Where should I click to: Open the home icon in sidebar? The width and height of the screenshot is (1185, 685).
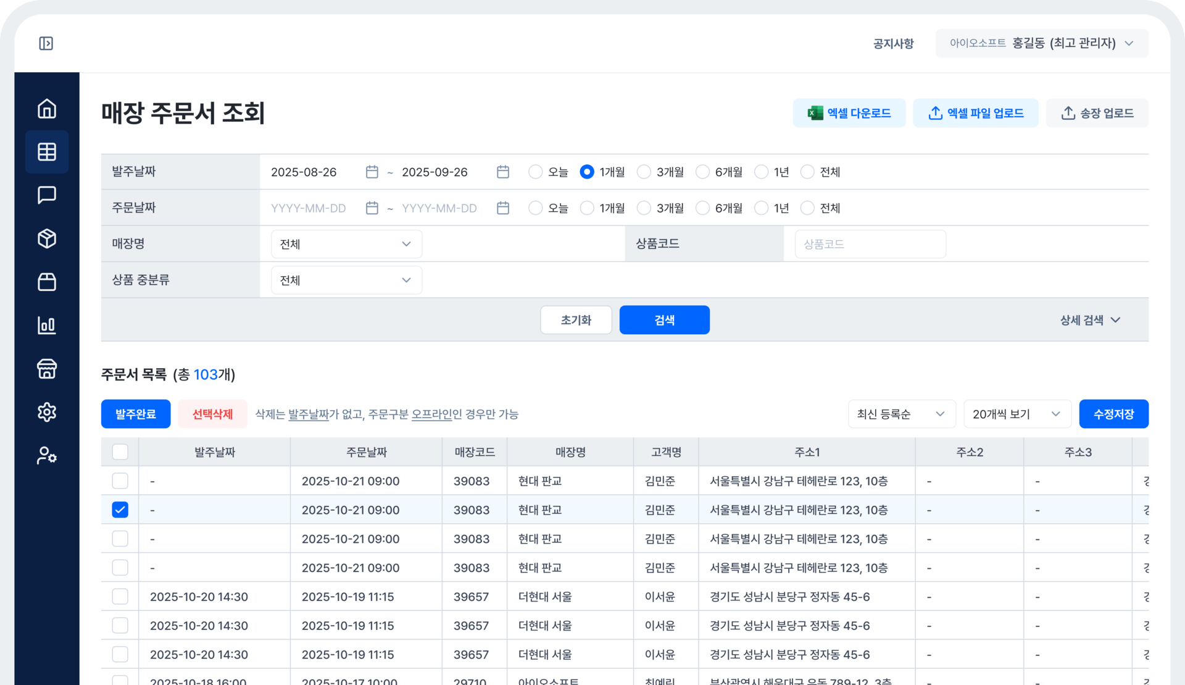(x=47, y=109)
